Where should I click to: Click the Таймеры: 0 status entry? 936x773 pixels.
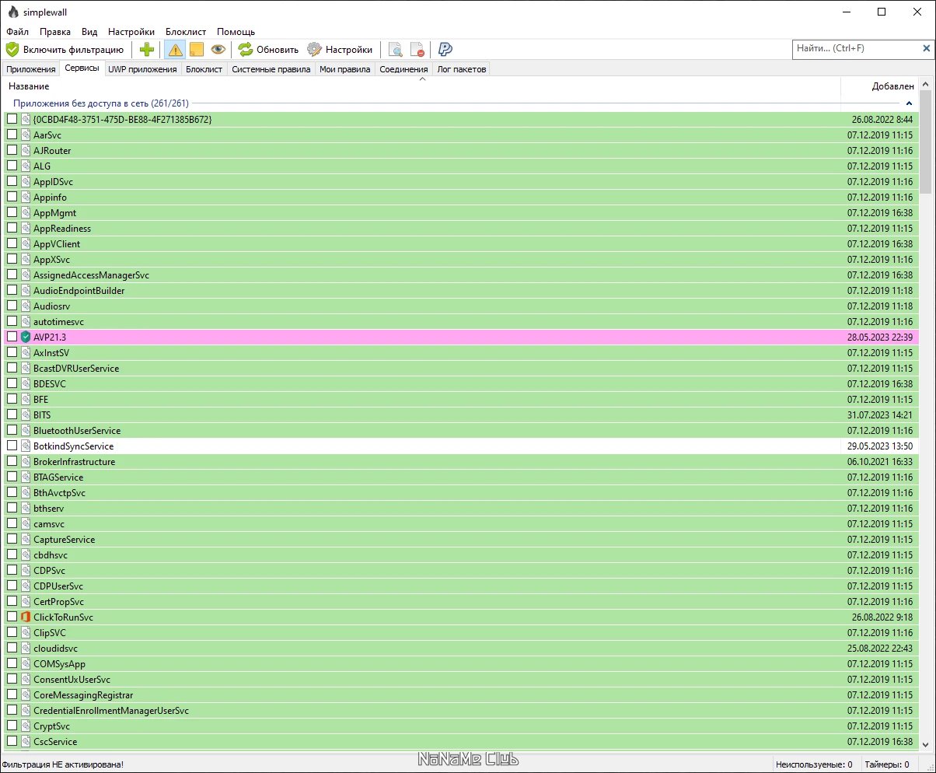885,764
